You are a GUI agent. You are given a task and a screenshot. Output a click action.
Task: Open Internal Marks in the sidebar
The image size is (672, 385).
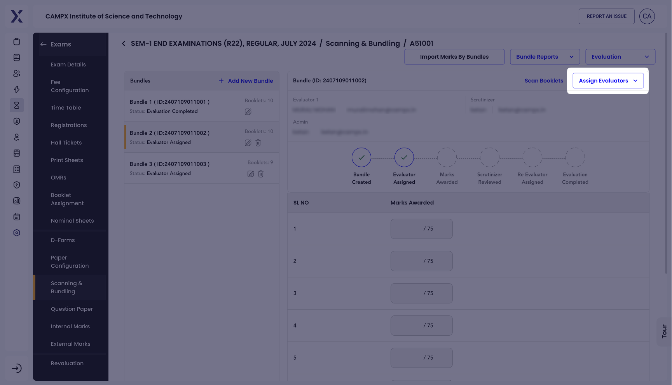pyautogui.click(x=70, y=326)
